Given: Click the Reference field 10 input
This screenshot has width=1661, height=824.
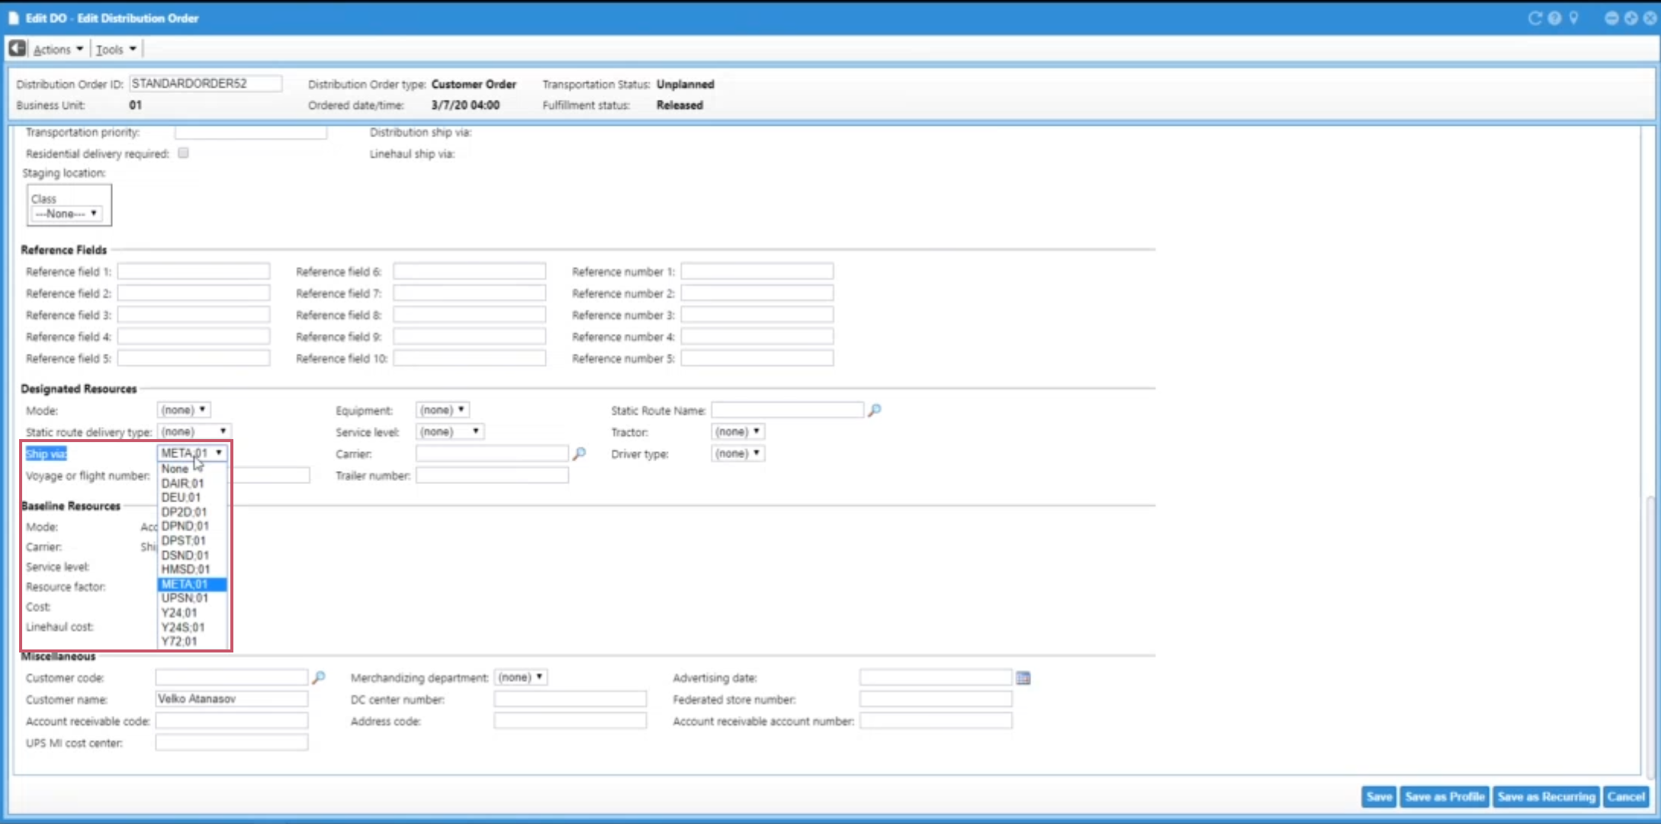Looking at the screenshot, I should pos(470,358).
